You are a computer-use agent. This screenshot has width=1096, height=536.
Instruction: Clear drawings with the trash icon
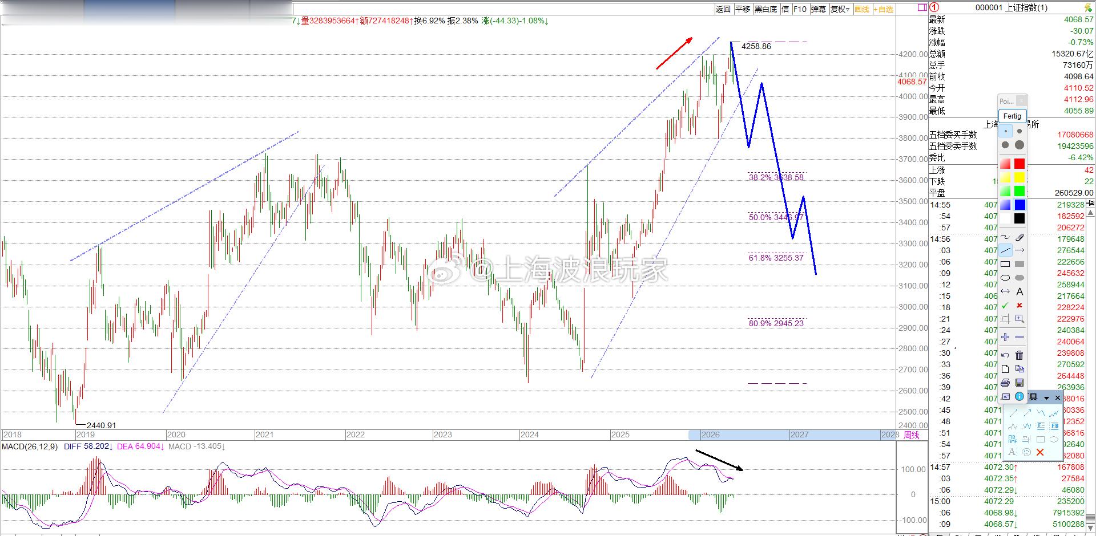click(x=1020, y=355)
